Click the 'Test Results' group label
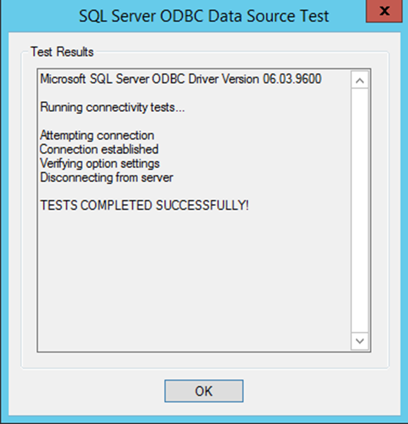 (x=62, y=52)
